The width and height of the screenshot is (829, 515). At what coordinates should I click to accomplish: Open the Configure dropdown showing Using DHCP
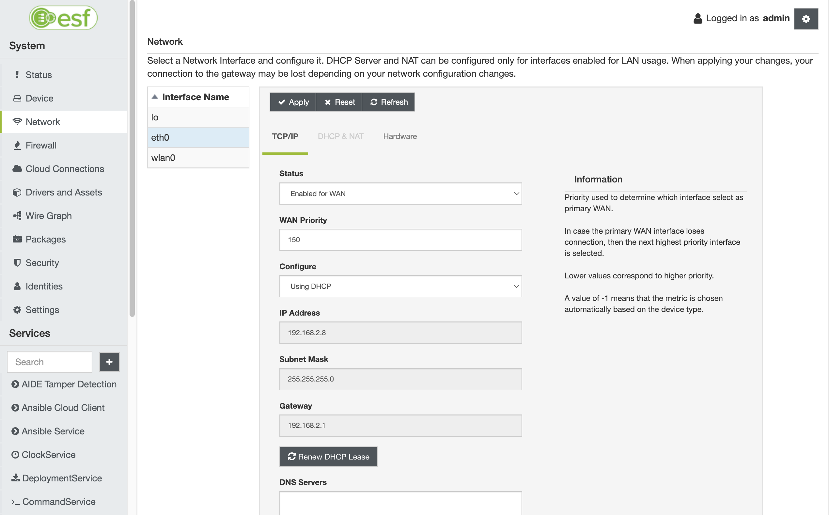pyautogui.click(x=400, y=286)
